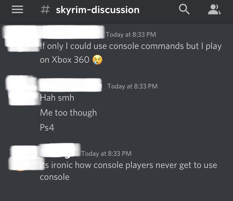The height and width of the screenshot is (201, 233).
Task: Click the first message's redacted avatar
Action: tap(21, 39)
